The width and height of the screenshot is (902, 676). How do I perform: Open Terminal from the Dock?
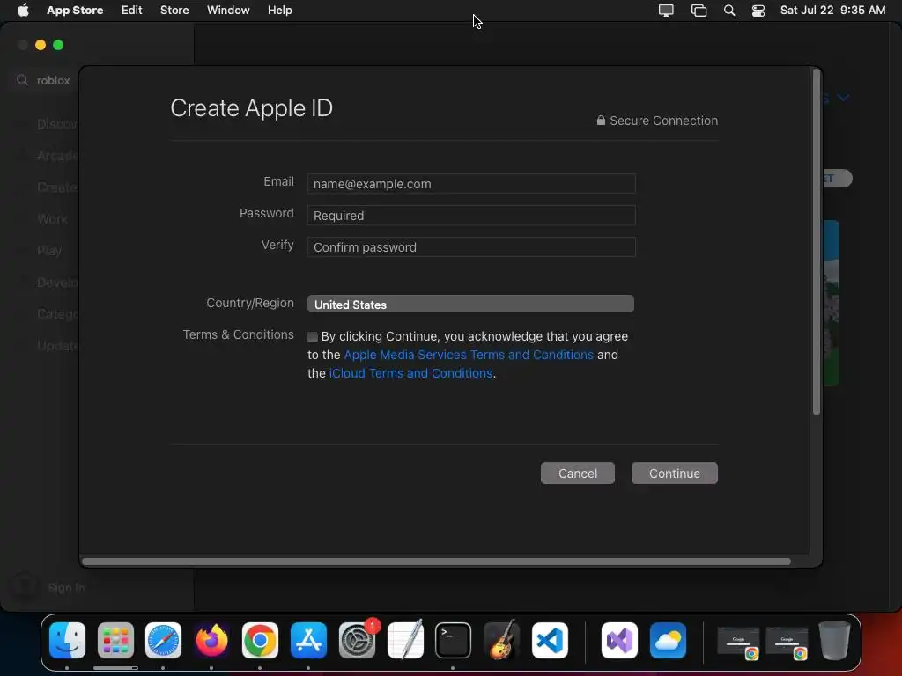click(x=454, y=641)
